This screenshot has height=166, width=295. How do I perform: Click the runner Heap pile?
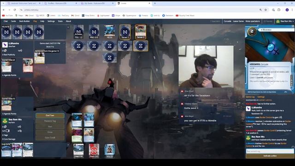tap(78, 151)
